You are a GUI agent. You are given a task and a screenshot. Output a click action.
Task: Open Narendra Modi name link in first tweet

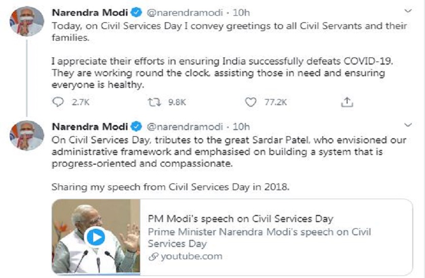[x=90, y=12]
